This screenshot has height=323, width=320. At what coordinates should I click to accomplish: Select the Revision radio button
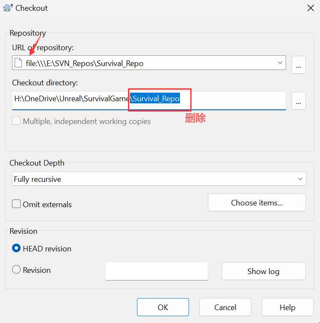coord(16,270)
